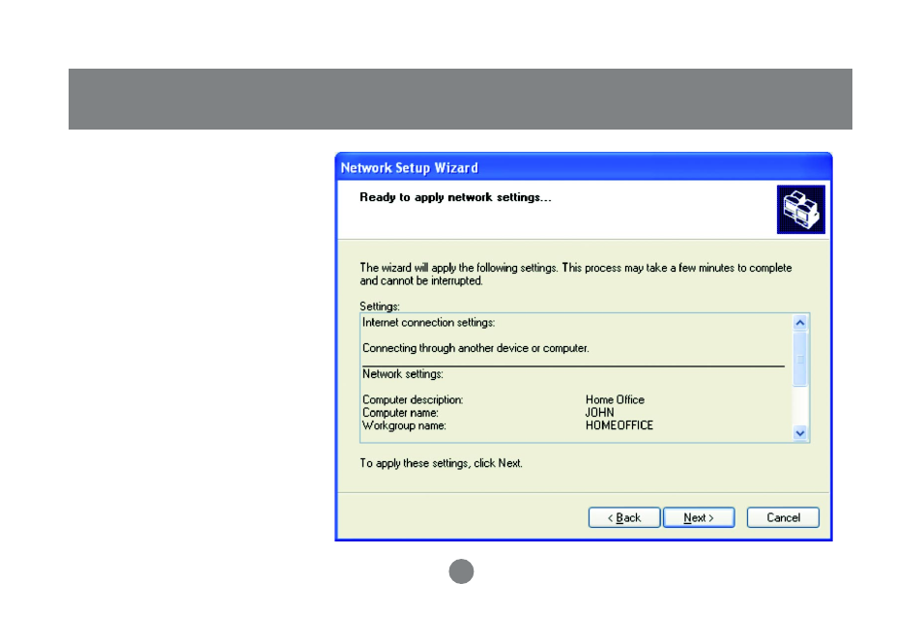Click the 'Ready to apply network settings...' heading

(456, 197)
